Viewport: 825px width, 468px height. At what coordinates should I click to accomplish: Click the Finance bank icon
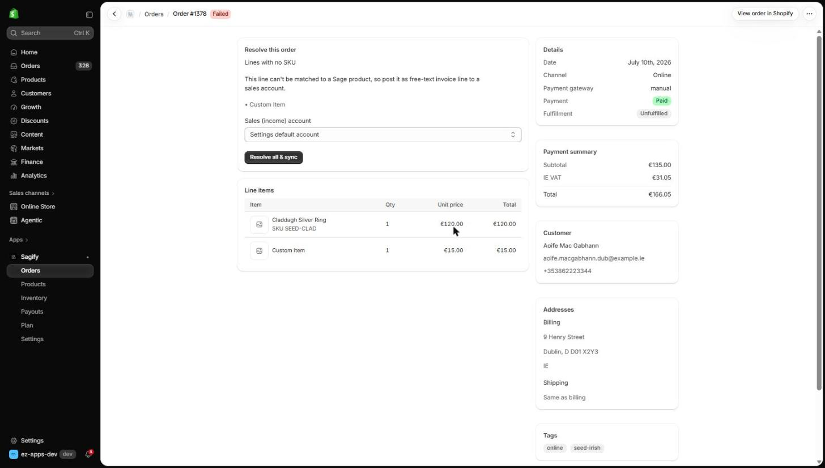tap(14, 162)
